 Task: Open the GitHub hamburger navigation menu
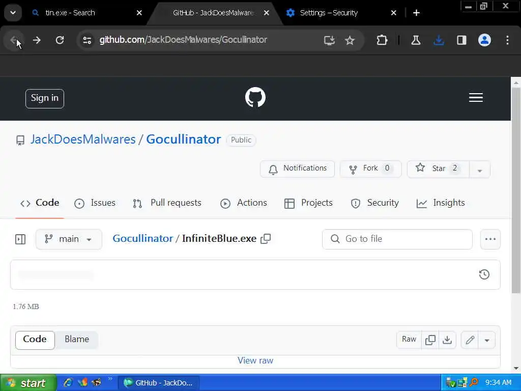[x=476, y=97]
